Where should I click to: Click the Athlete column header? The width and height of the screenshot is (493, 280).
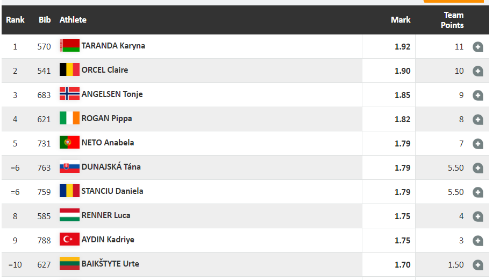pyautogui.click(x=73, y=20)
